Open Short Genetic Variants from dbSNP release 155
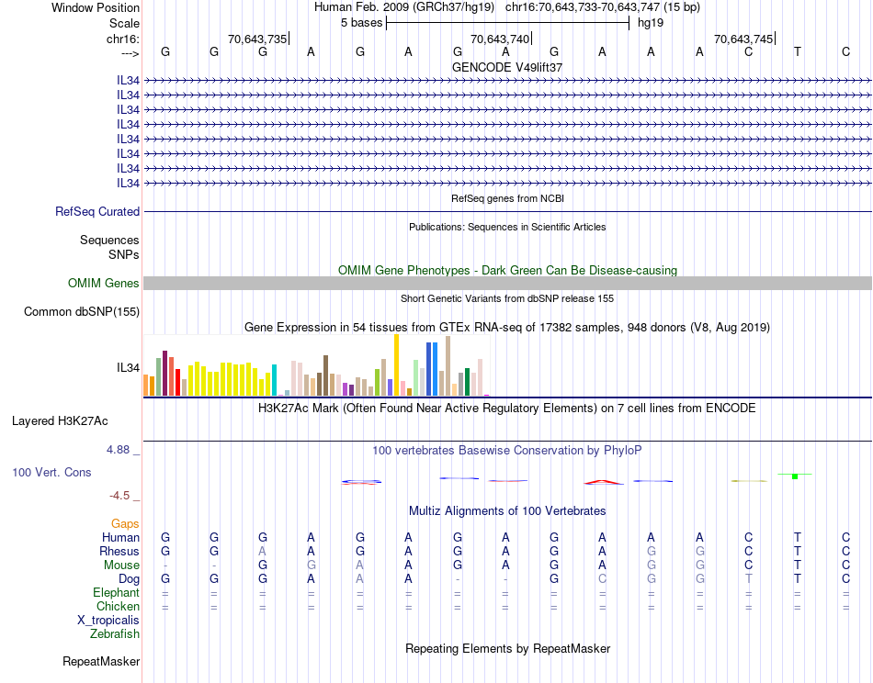 point(507,298)
